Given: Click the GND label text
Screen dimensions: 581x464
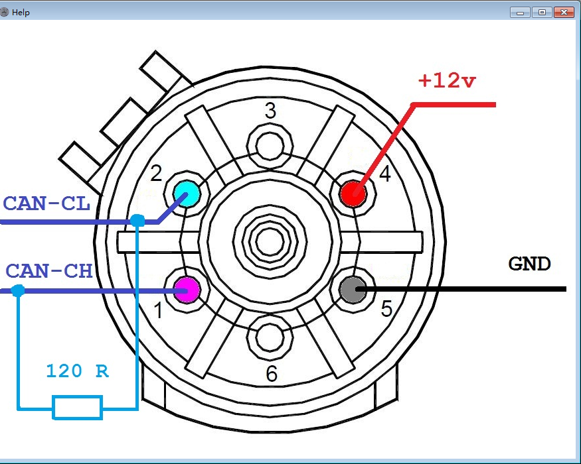Looking at the screenshot, I should pyautogui.click(x=530, y=264).
